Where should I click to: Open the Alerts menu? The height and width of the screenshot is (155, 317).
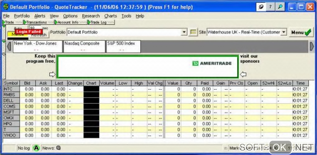[x=40, y=16]
